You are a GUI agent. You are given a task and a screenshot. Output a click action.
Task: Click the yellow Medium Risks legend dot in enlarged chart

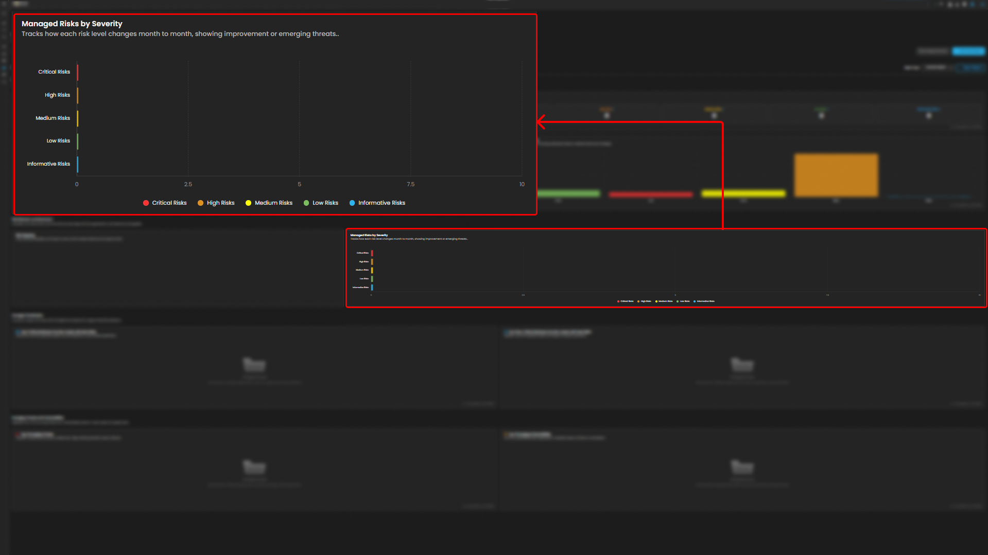click(x=249, y=203)
